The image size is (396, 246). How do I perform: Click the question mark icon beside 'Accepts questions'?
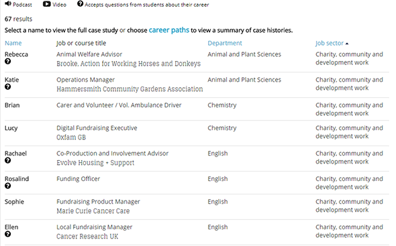click(x=80, y=3)
